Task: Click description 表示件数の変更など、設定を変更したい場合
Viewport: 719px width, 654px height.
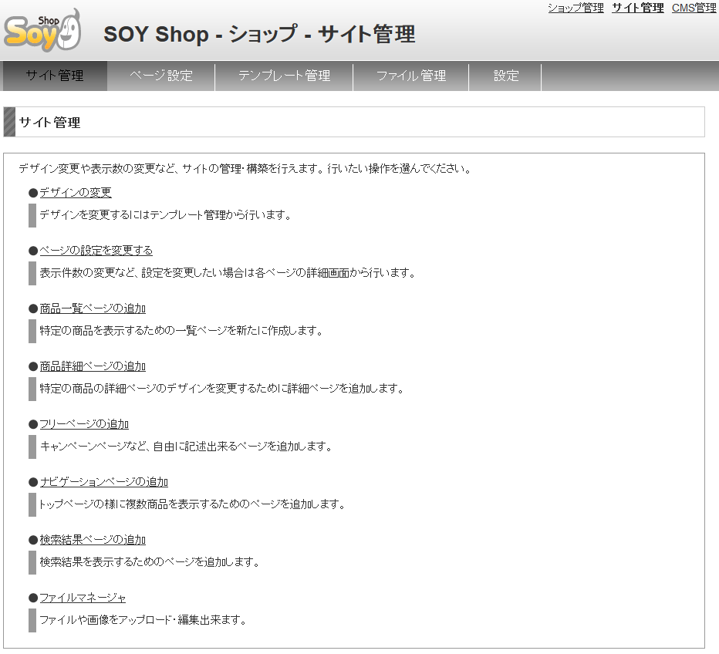Action: (228, 273)
